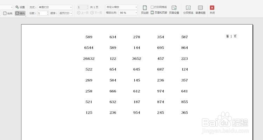Click the 份数 copies input field
The image size is (263, 140).
point(42,13)
